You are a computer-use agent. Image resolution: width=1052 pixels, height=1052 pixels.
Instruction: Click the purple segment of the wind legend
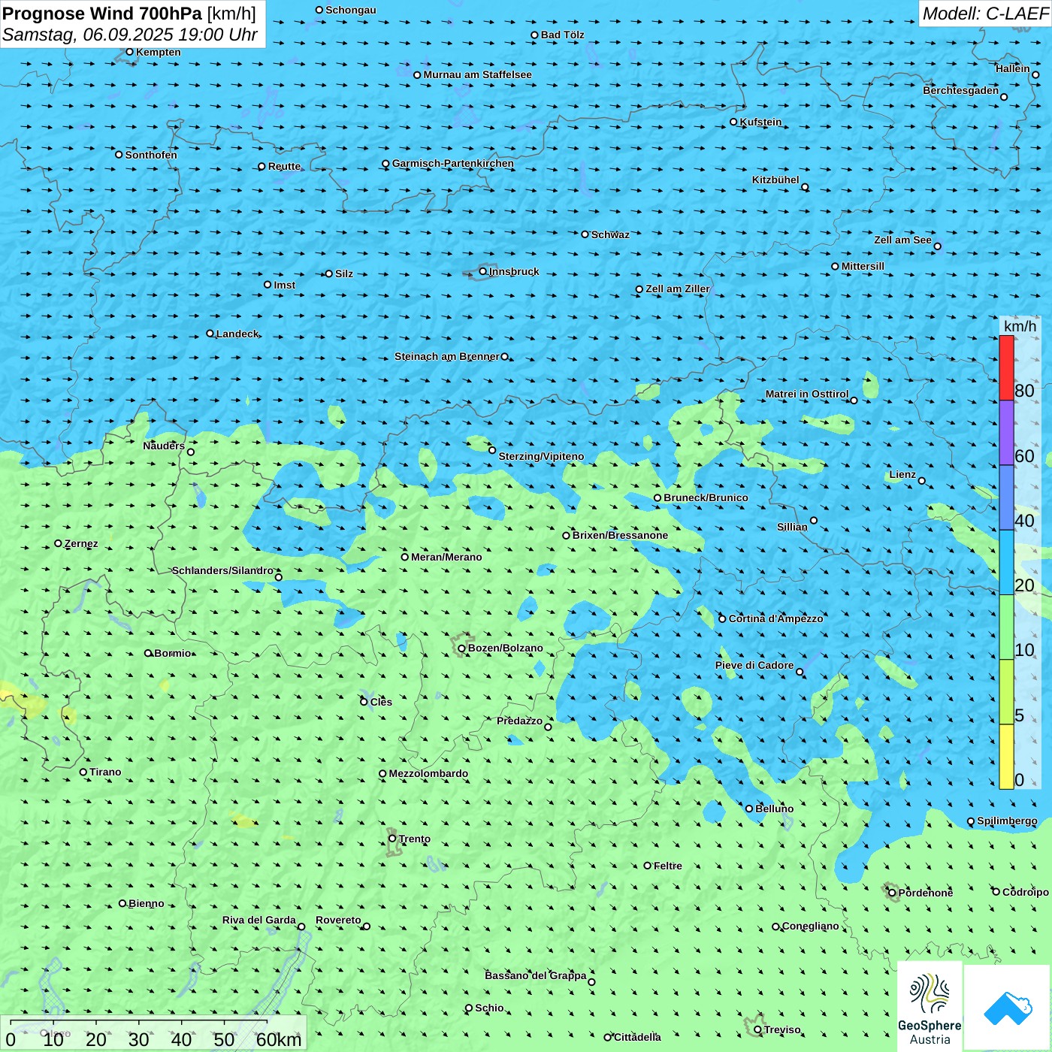click(x=1006, y=433)
